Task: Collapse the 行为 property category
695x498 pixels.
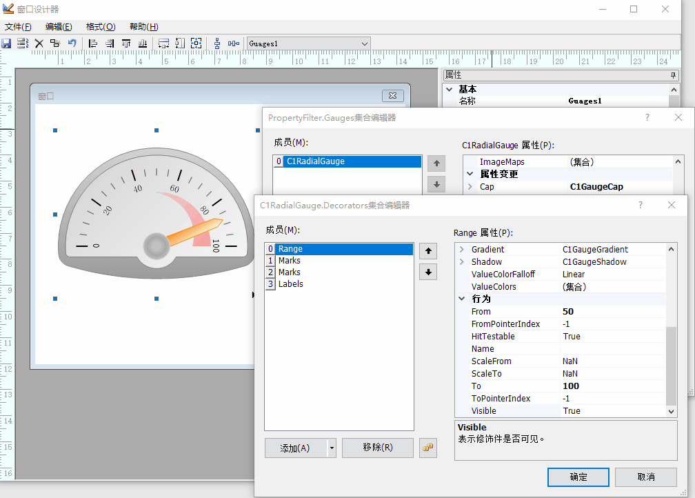Action: click(x=461, y=299)
